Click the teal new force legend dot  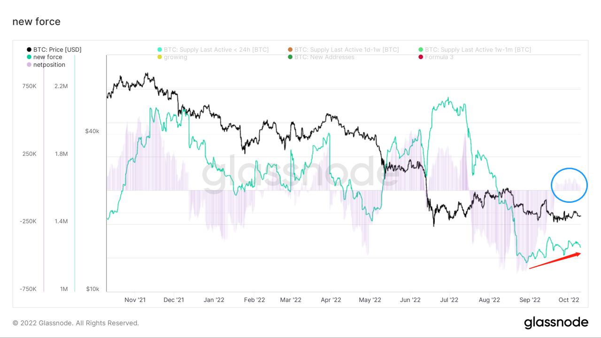[29, 57]
